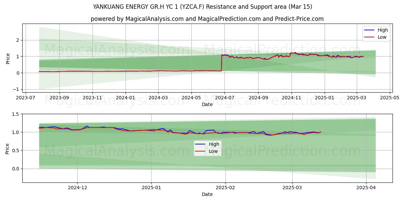This screenshot has width=405, height=202.
Task: Click the 'Date' axis title under top chart
Action: tap(207, 105)
